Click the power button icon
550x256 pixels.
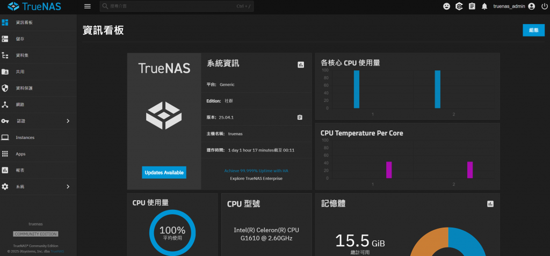click(x=545, y=6)
